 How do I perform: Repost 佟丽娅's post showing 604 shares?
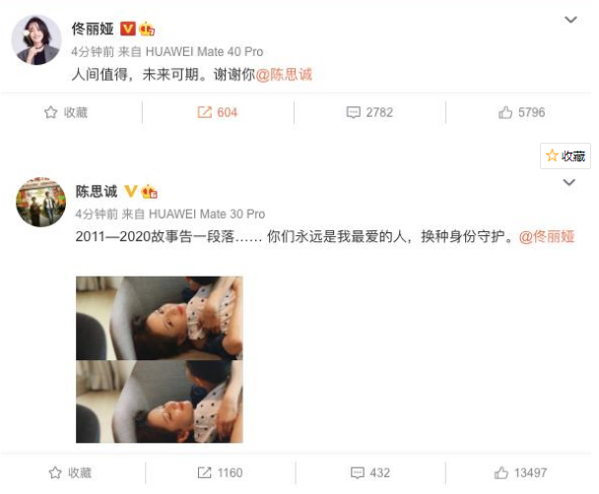click(x=218, y=112)
